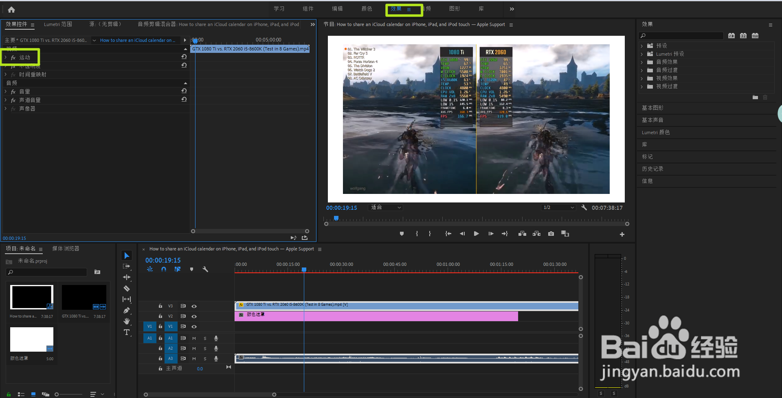This screenshot has width=782, height=398.
Task: Select the Type tool
Action: click(x=127, y=332)
